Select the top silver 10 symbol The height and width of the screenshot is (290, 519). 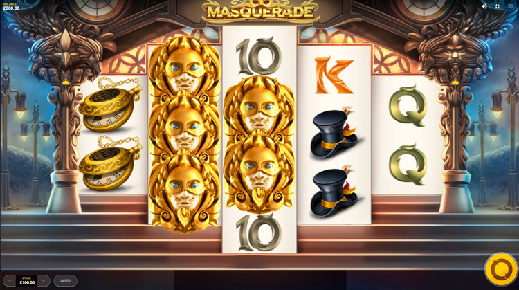pos(259,56)
